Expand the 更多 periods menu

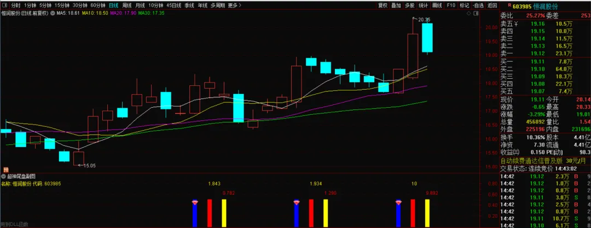coord(234,5)
